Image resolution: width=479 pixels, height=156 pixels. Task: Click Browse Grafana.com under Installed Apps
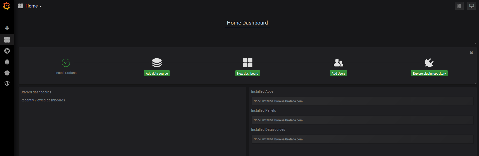point(288,101)
